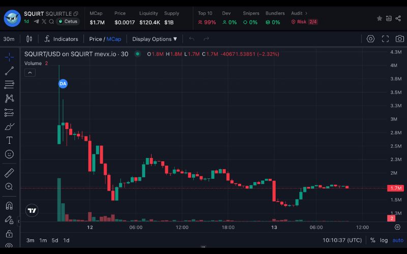Expand Display Options dropdown
This screenshot has width=407, height=254.
155,39
